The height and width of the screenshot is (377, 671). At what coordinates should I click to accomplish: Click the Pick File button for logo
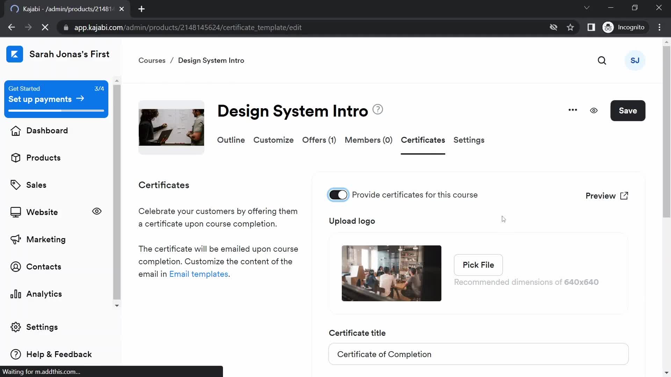tap(478, 265)
